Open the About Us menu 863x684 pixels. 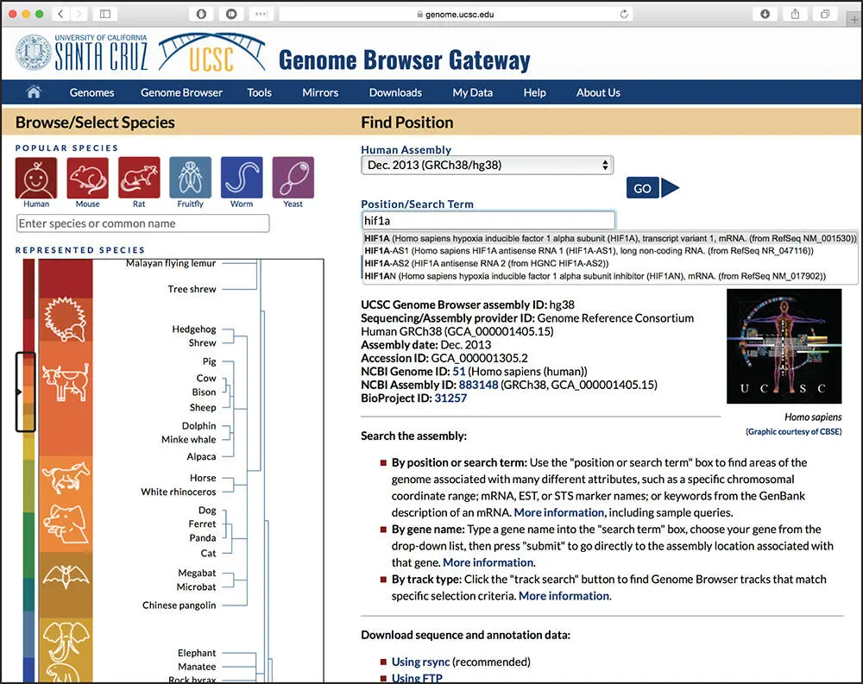tap(598, 92)
